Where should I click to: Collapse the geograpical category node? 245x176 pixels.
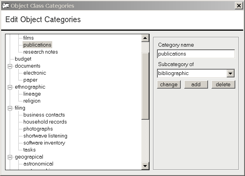click(10, 157)
